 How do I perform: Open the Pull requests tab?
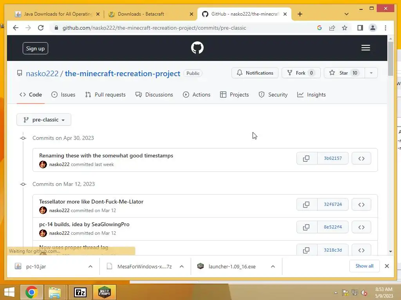click(x=105, y=95)
